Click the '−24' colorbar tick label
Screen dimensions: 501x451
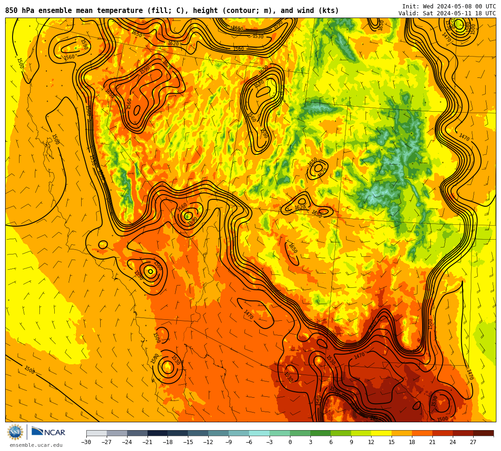click(127, 442)
